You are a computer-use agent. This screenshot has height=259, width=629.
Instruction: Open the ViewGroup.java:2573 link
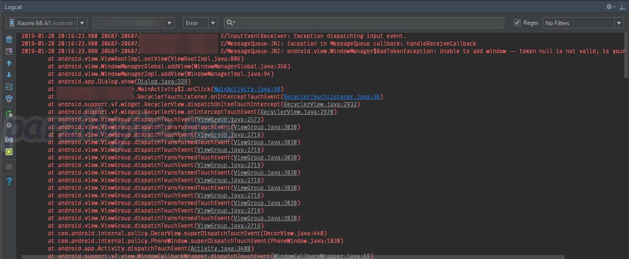(x=229, y=120)
